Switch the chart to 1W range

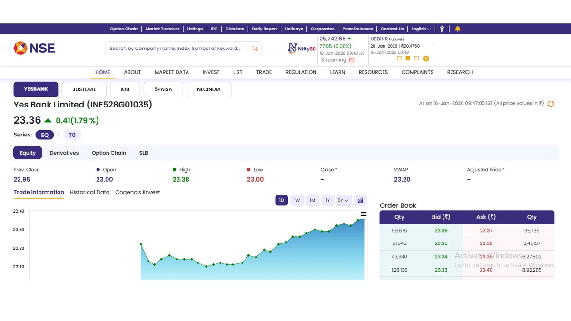pyautogui.click(x=296, y=200)
